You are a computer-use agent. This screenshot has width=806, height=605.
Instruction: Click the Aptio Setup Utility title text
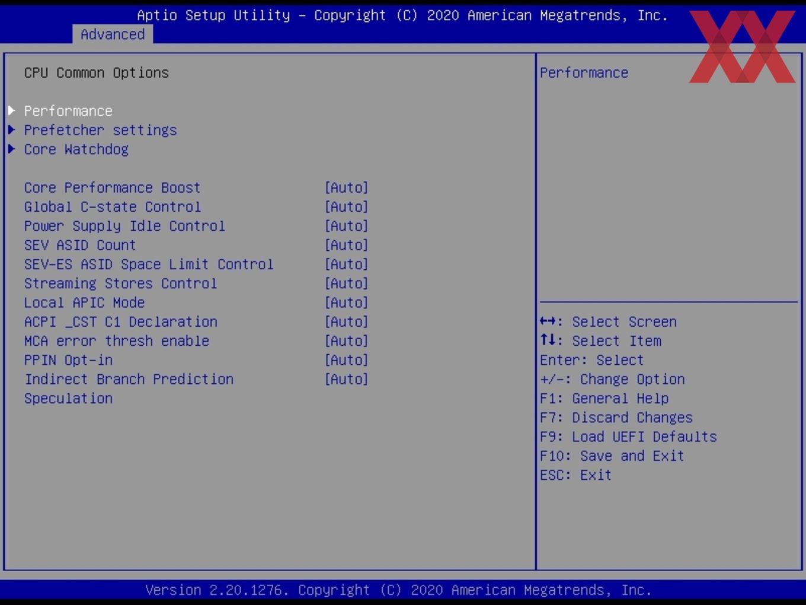click(x=402, y=15)
